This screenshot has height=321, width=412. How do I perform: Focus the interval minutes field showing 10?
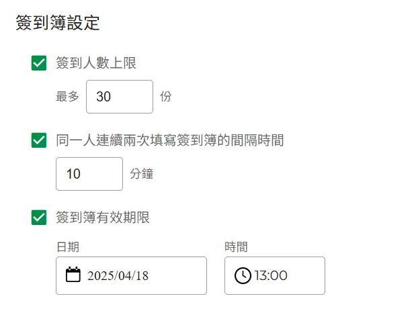pyautogui.click(x=89, y=174)
